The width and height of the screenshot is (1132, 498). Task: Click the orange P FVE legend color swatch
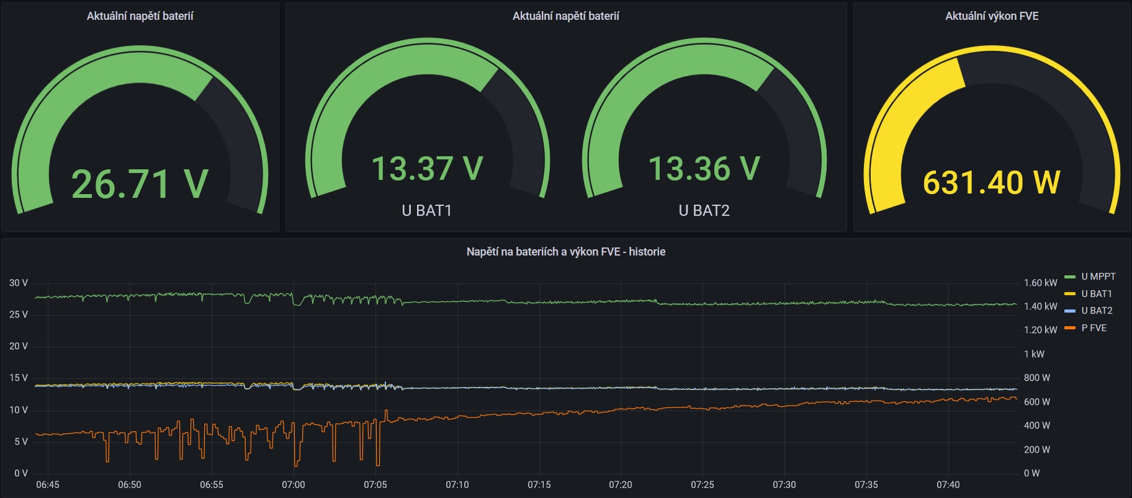(x=1070, y=328)
